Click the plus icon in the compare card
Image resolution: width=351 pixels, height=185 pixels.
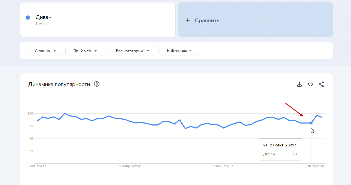click(187, 20)
